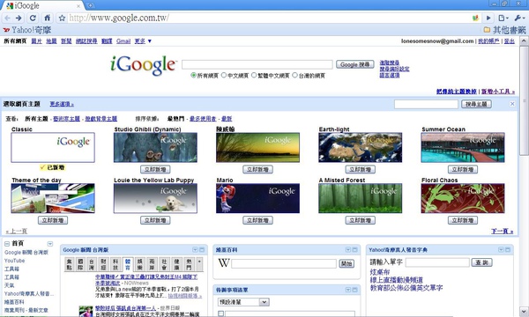
Task: Open the Yahoo!奇摩 bookmark
Action: [27, 30]
